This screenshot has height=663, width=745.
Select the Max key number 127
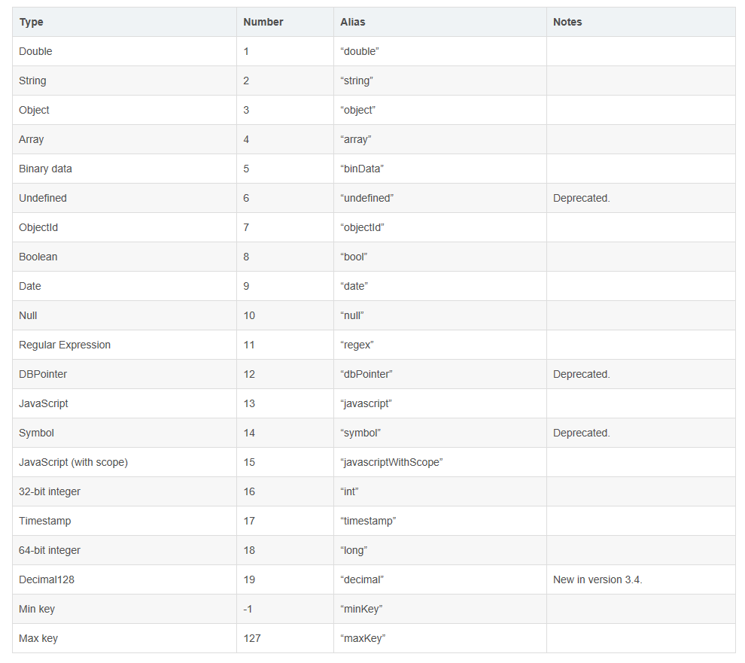click(252, 639)
